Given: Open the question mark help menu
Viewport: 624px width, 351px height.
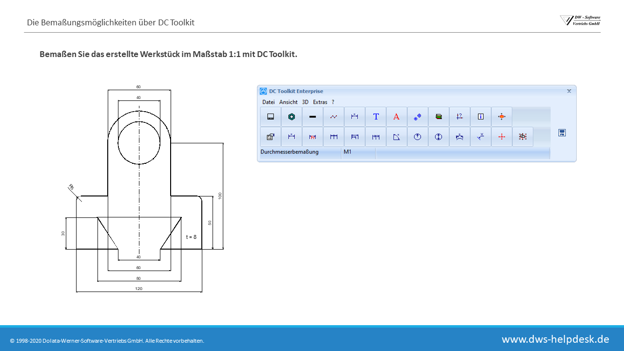Looking at the screenshot, I should point(333,102).
